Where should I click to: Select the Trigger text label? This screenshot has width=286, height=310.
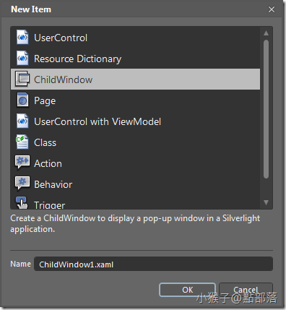pos(49,205)
